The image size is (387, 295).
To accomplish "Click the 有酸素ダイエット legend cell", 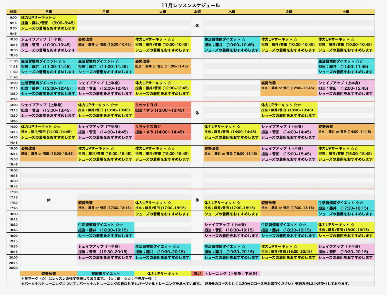I will tap(106, 274).
